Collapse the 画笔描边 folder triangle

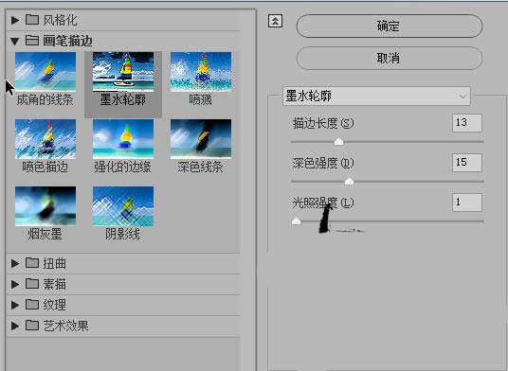coord(14,41)
